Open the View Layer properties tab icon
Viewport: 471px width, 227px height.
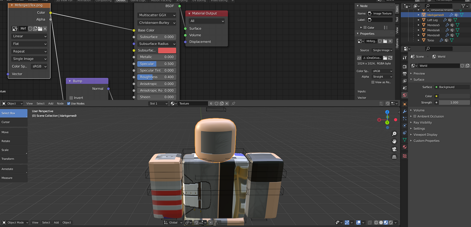pos(404,81)
